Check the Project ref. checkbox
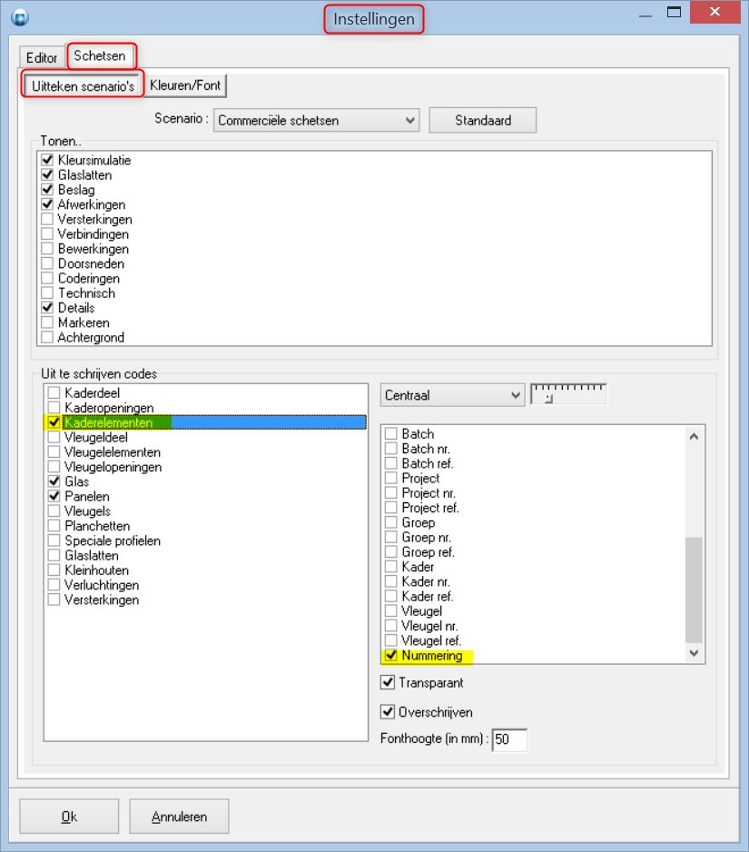The image size is (749, 852). (391, 507)
